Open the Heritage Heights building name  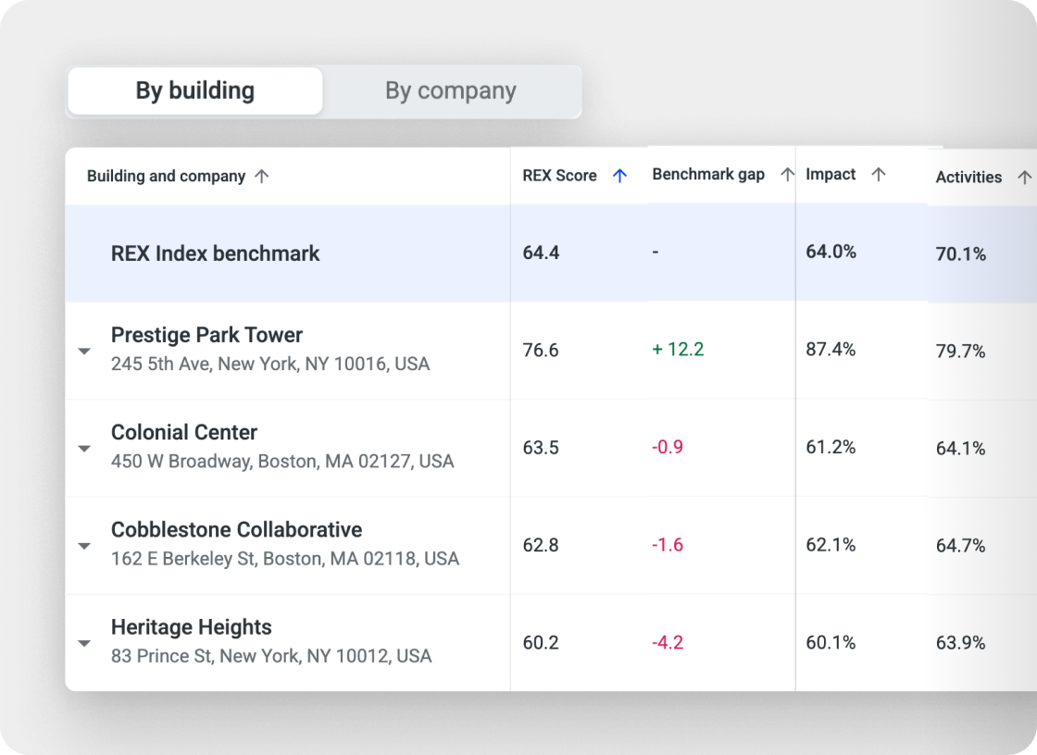coord(191,627)
